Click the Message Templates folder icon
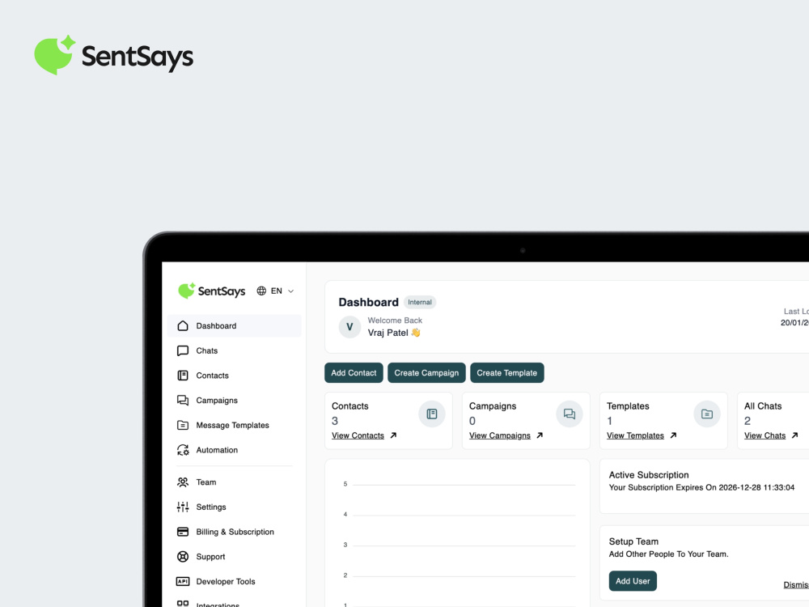This screenshot has height=607, width=809. click(183, 425)
